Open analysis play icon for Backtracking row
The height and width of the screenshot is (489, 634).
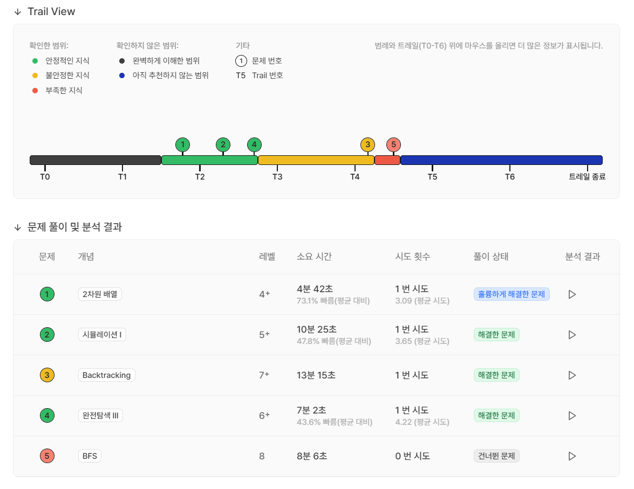pyautogui.click(x=572, y=375)
